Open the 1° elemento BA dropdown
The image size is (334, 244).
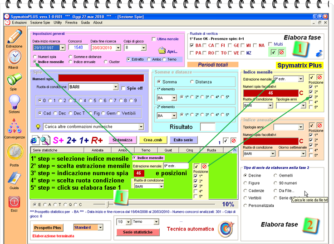coord(174,98)
